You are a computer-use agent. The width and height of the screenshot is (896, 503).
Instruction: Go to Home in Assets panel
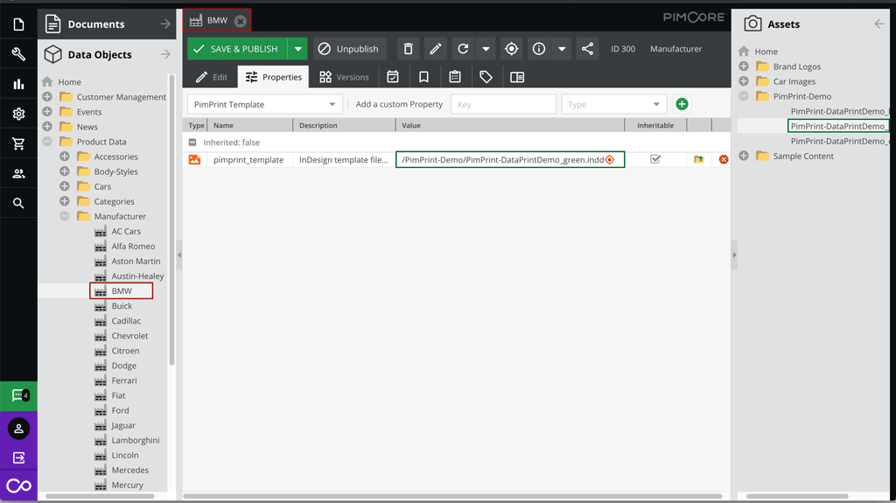tap(766, 52)
